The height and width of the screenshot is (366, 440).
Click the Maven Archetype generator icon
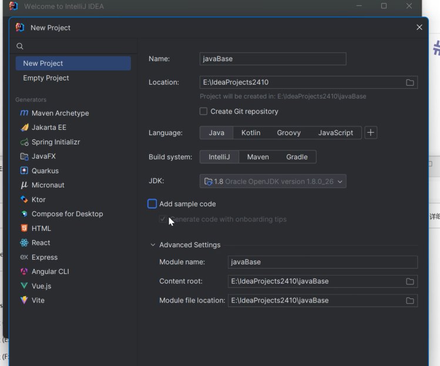tap(24, 113)
